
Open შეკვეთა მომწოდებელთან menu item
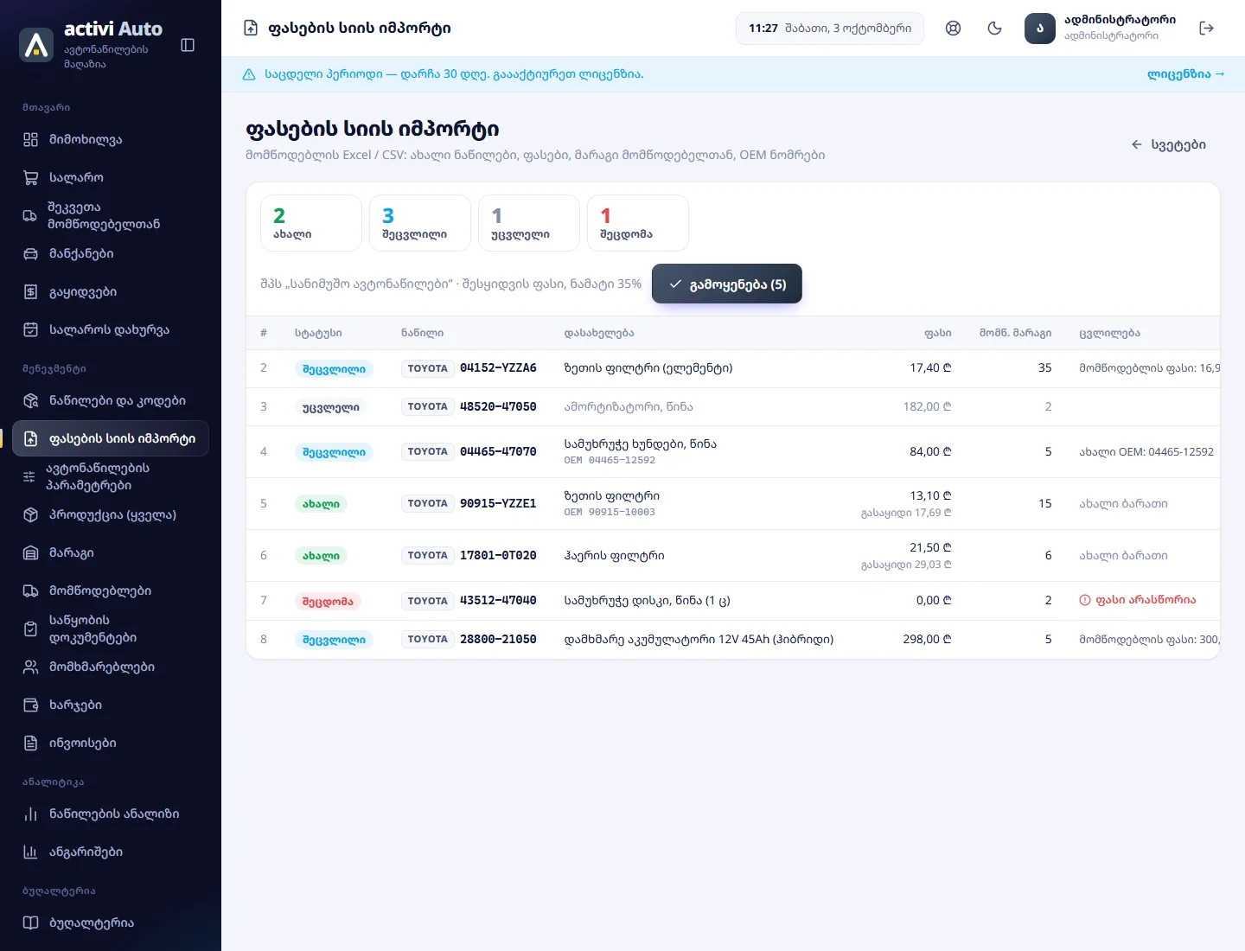click(111, 215)
